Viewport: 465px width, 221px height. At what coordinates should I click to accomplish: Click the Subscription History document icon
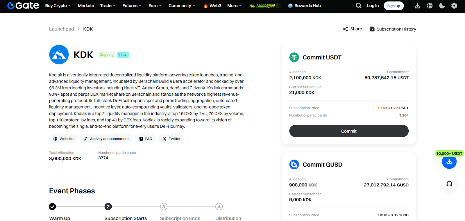click(372, 29)
